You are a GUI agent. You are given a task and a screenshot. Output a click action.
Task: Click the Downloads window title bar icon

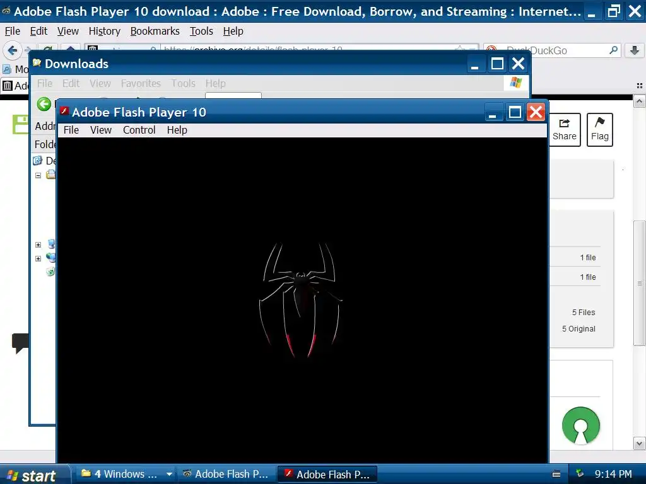pos(37,63)
